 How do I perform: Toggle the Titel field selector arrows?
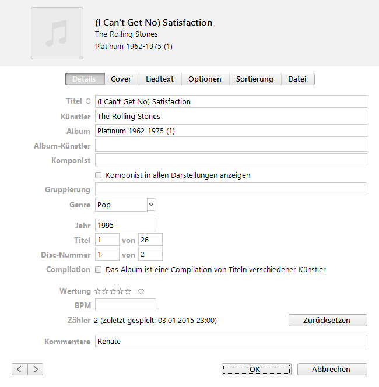pyautogui.click(x=88, y=101)
